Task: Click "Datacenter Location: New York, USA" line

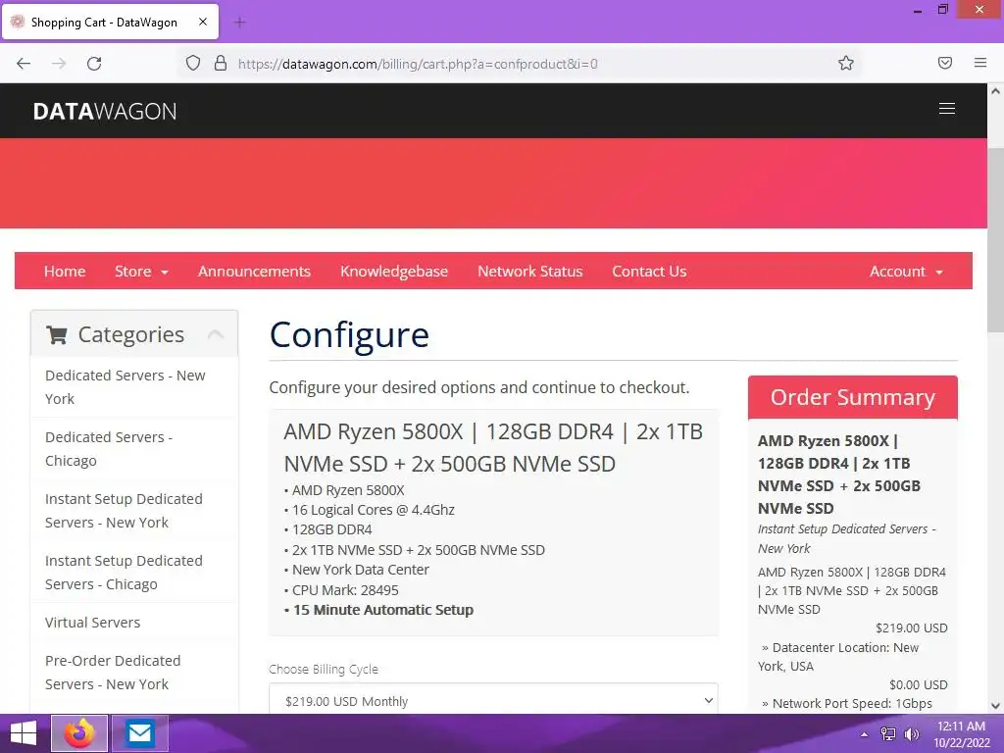Action: pos(839,657)
